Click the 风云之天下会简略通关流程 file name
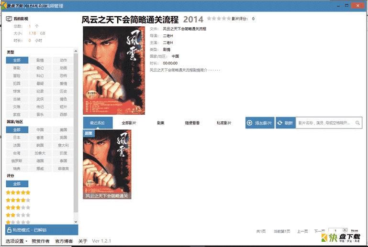 [184, 29]
